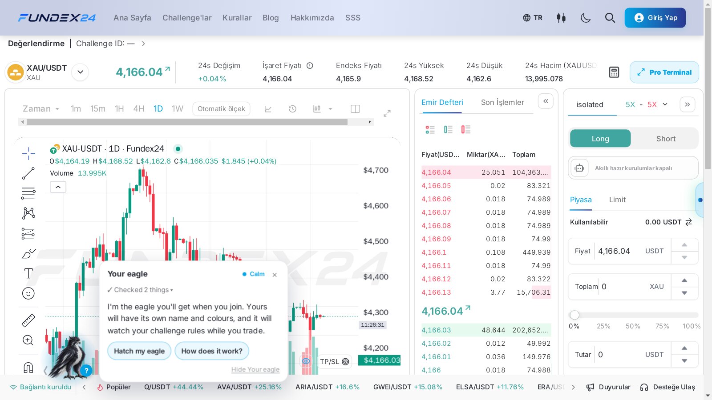Increase the Fiyat price stepper
Screen dimensions: 712x400
pos(684,245)
